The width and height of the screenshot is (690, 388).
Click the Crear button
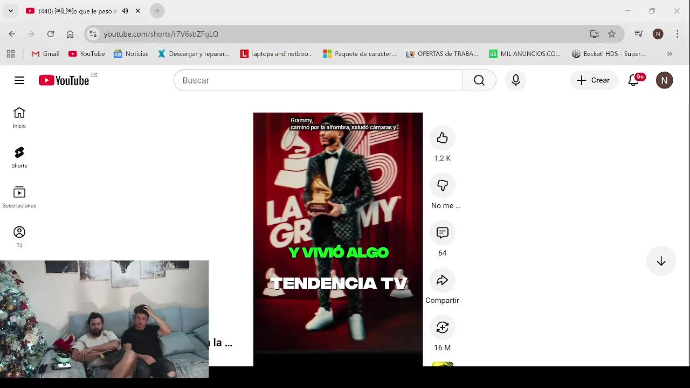tap(594, 80)
